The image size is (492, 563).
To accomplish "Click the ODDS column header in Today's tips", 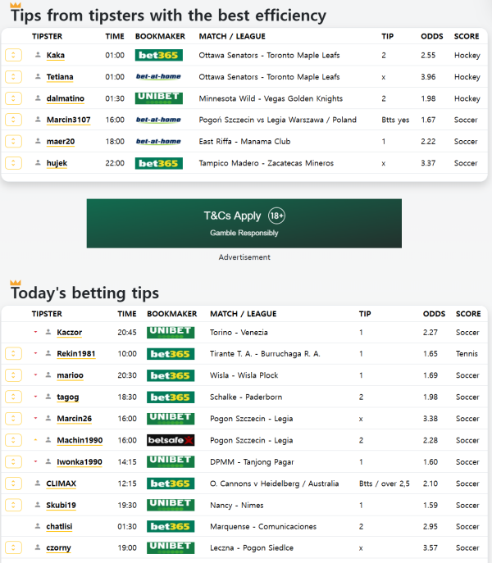I will pos(434,314).
